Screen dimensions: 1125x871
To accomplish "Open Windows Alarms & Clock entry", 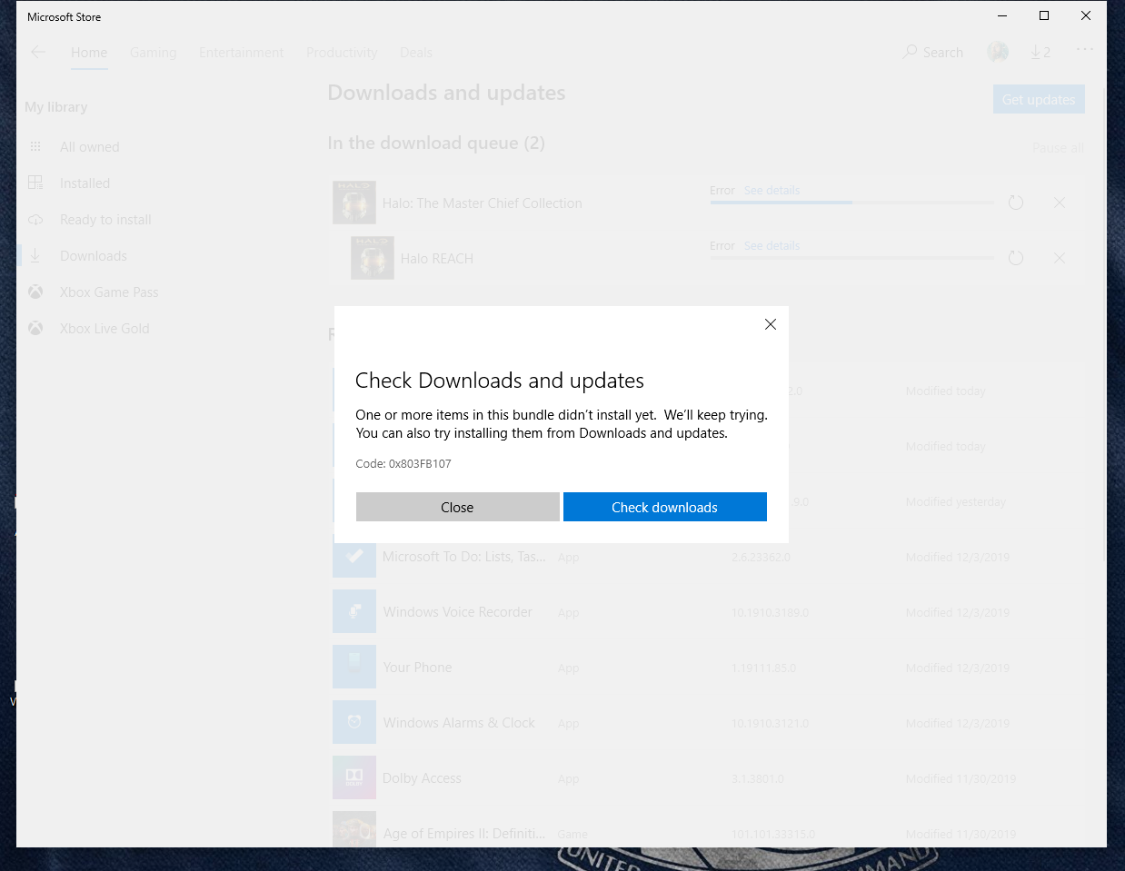I will [x=459, y=723].
